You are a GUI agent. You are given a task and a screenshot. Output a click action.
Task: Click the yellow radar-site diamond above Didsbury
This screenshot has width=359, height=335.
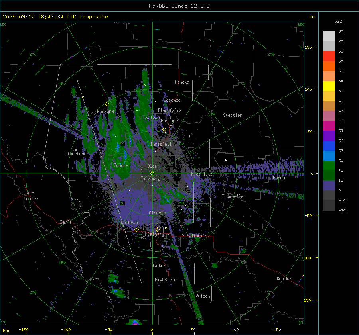152,174
